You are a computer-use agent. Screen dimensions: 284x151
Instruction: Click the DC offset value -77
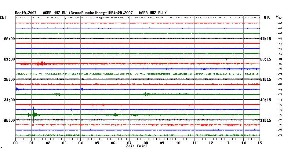[x=280, y=110]
